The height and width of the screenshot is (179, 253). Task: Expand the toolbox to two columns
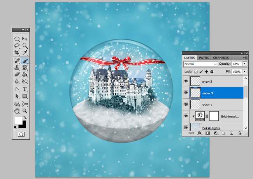click(23, 30)
